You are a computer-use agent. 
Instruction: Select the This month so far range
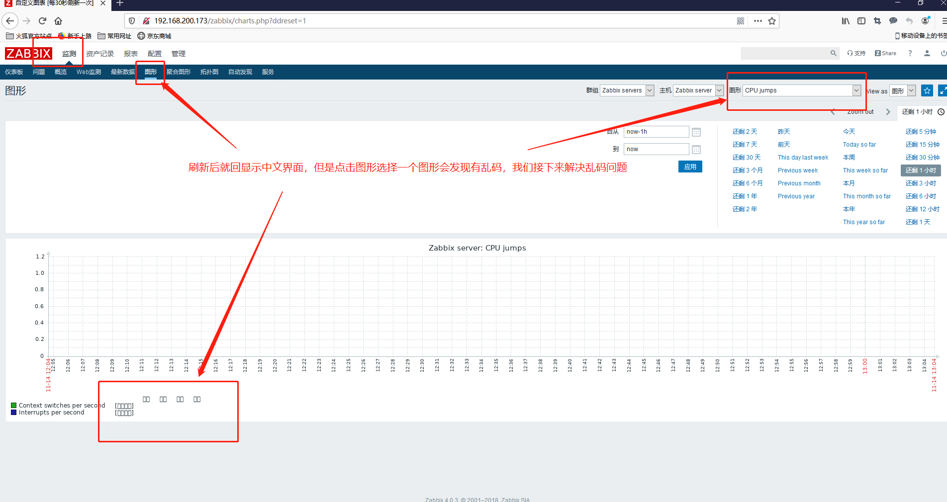pyautogui.click(x=867, y=196)
